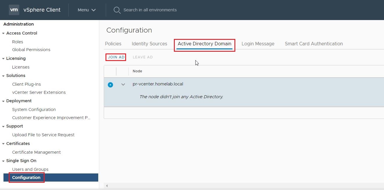Viewport: 384px width, 190px height.
Task: Switch to the Smart Card Authentication tab
Action: click(x=314, y=44)
